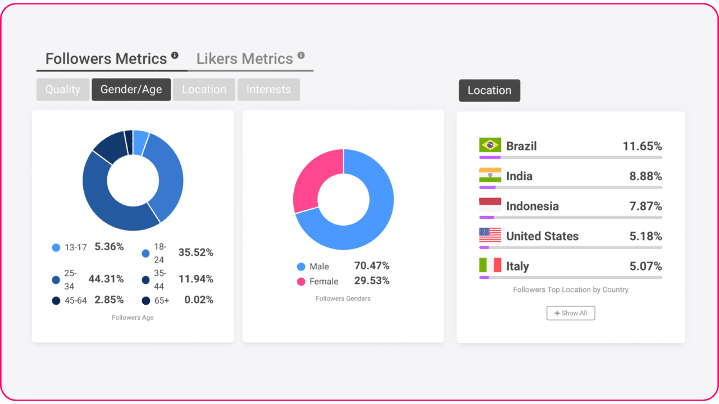This screenshot has width=719, height=404.
Task: Select the Brazil flag icon
Action: (490, 144)
